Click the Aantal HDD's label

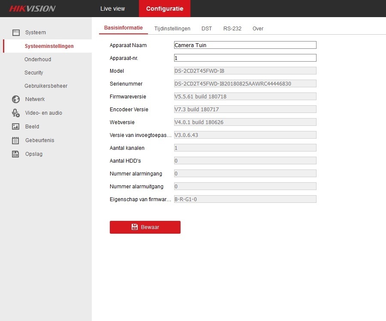(125, 161)
